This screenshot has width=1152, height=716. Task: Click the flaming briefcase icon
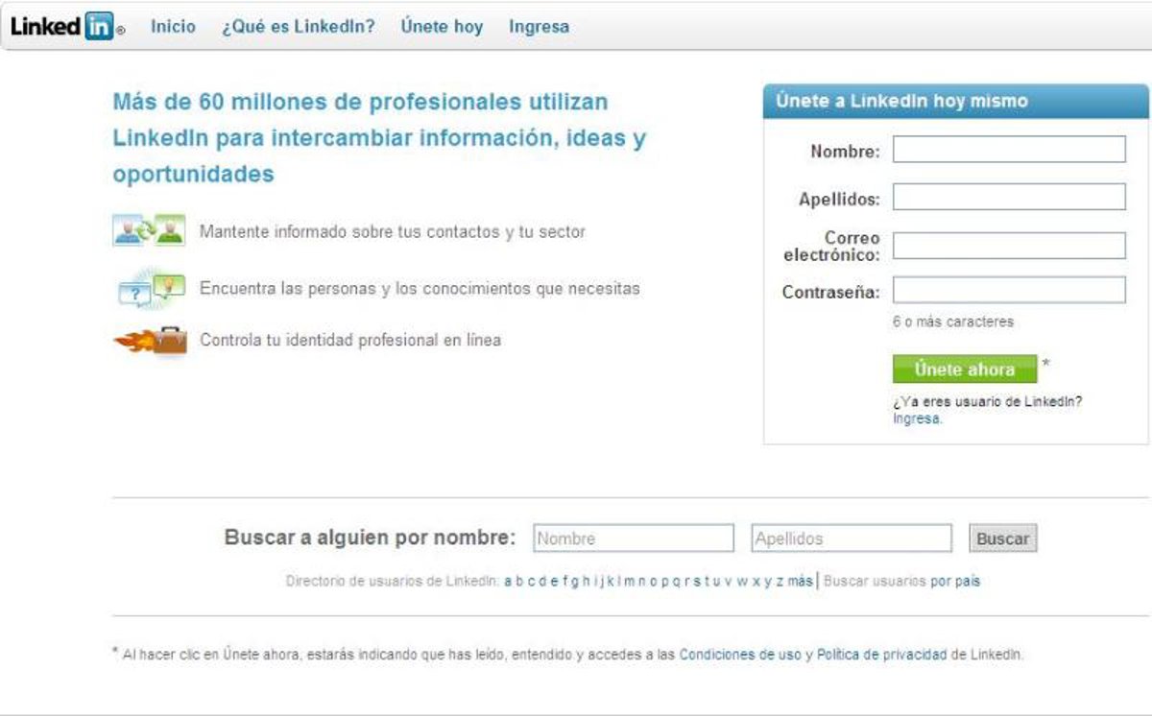(151, 341)
